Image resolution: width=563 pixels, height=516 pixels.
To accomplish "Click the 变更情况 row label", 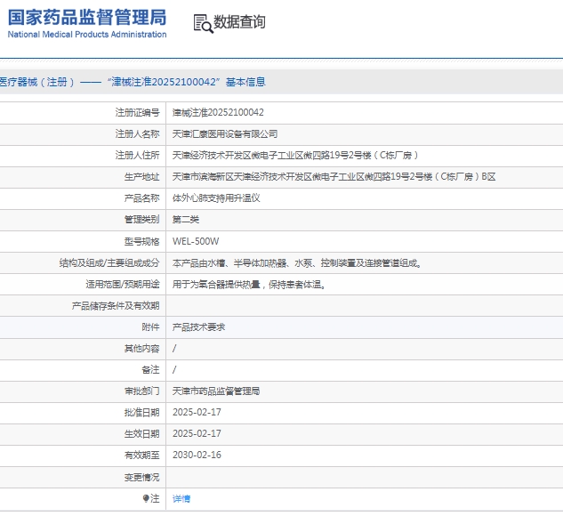I will 141,477.
